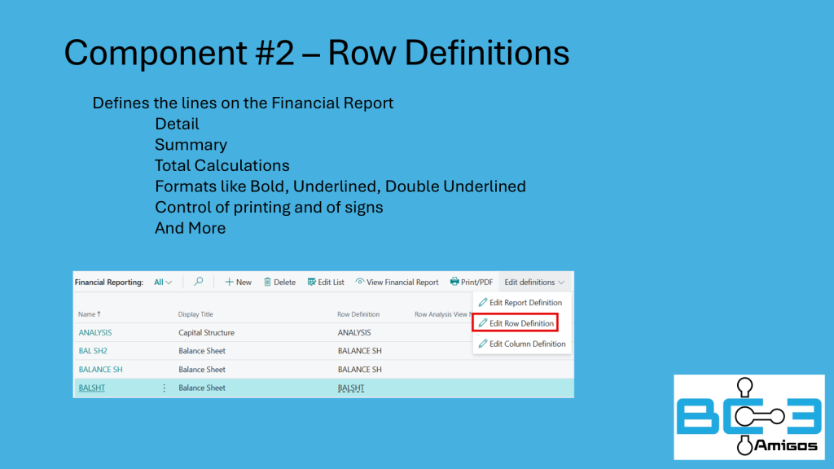Click the search magnifier icon
This screenshot has width=834, height=469.
point(199,282)
